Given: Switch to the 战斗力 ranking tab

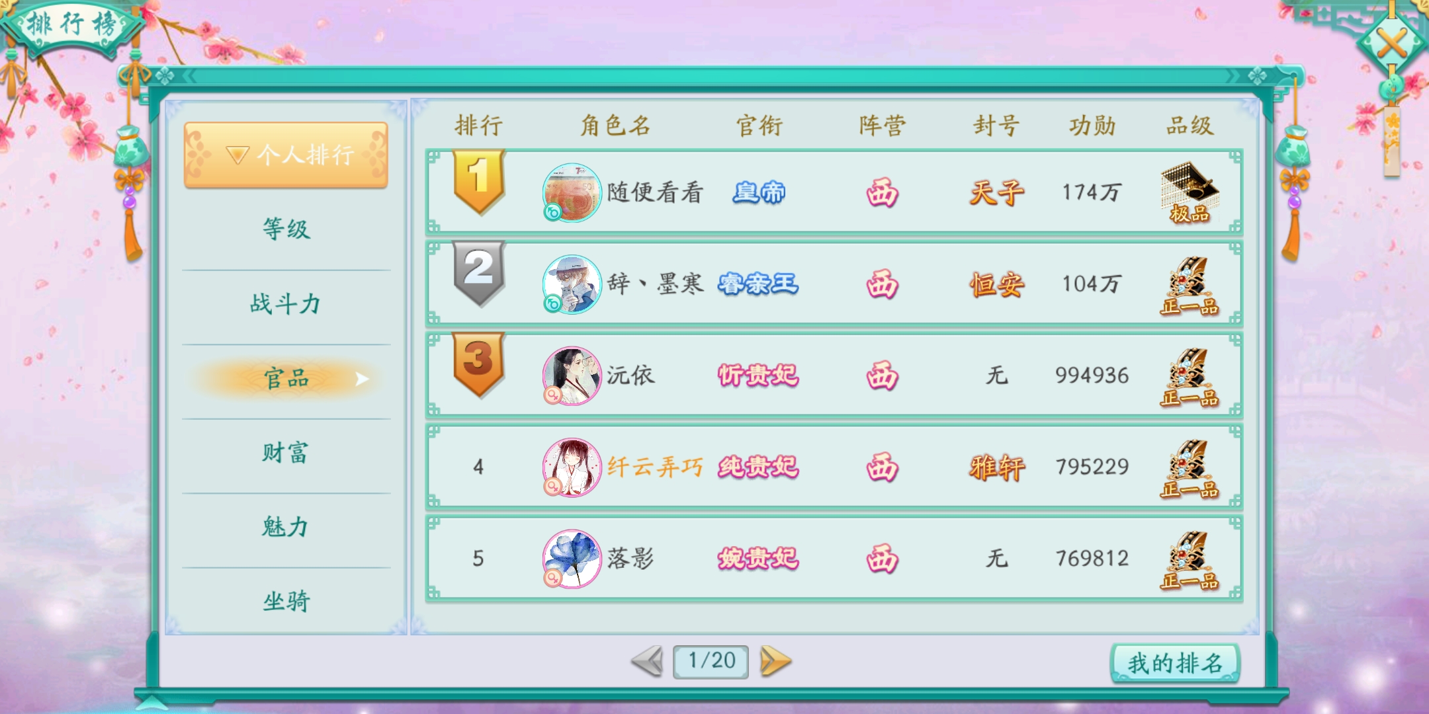Looking at the screenshot, I should click(x=286, y=304).
